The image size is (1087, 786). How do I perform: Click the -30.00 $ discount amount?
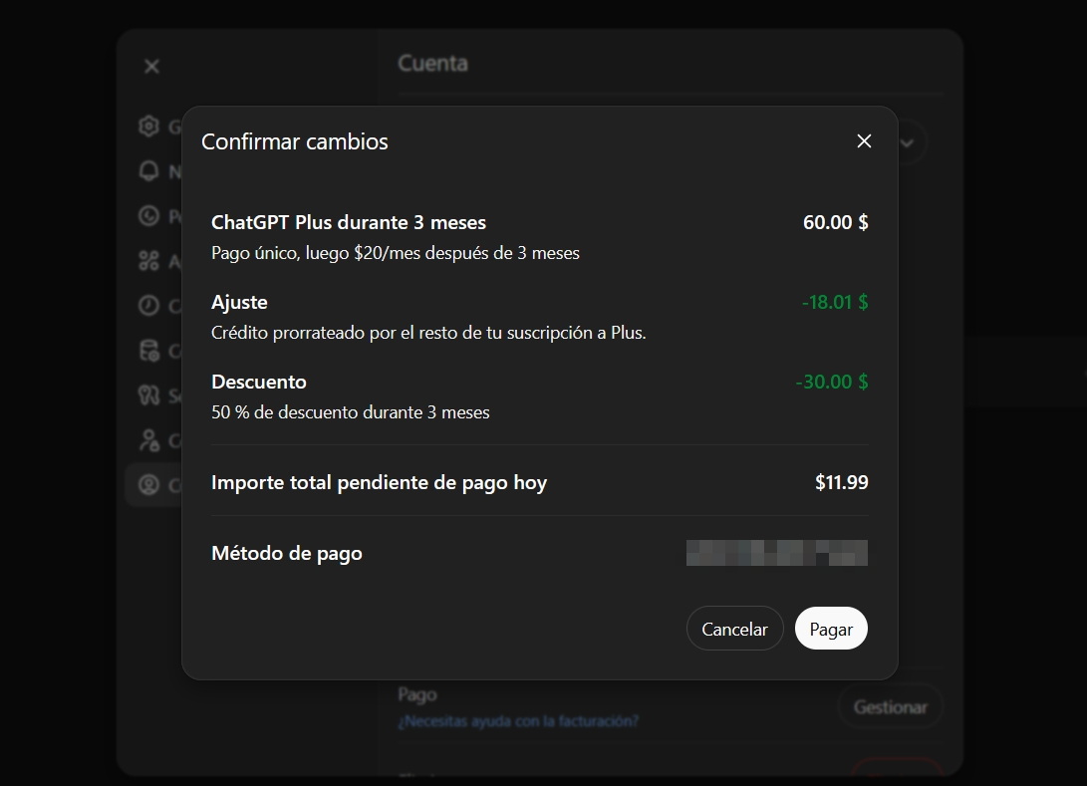click(831, 382)
